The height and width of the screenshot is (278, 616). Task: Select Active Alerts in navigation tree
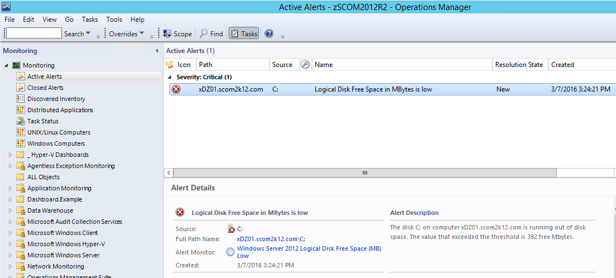pos(88,76)
